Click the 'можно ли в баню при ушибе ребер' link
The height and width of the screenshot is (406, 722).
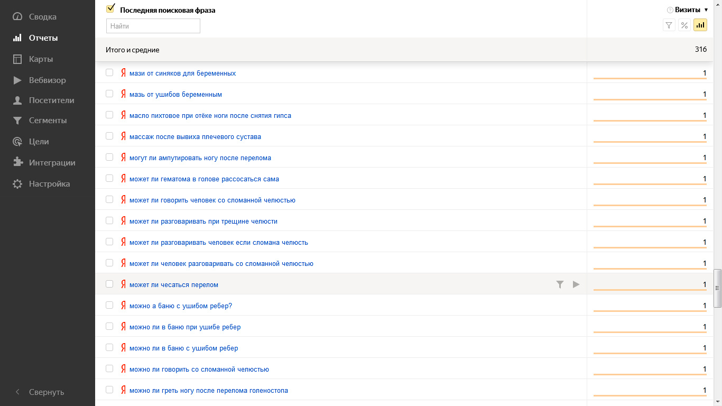[184, 327]
